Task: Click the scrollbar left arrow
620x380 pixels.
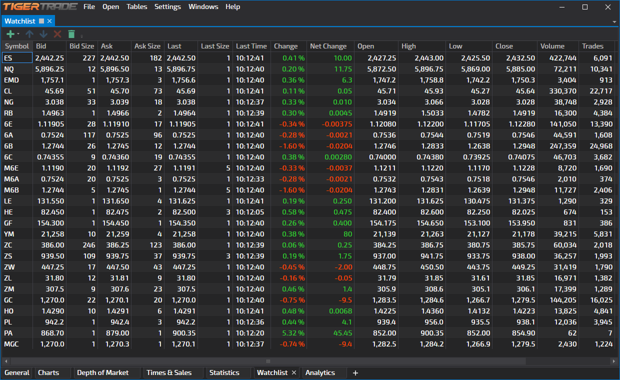Action: point(6,361)
